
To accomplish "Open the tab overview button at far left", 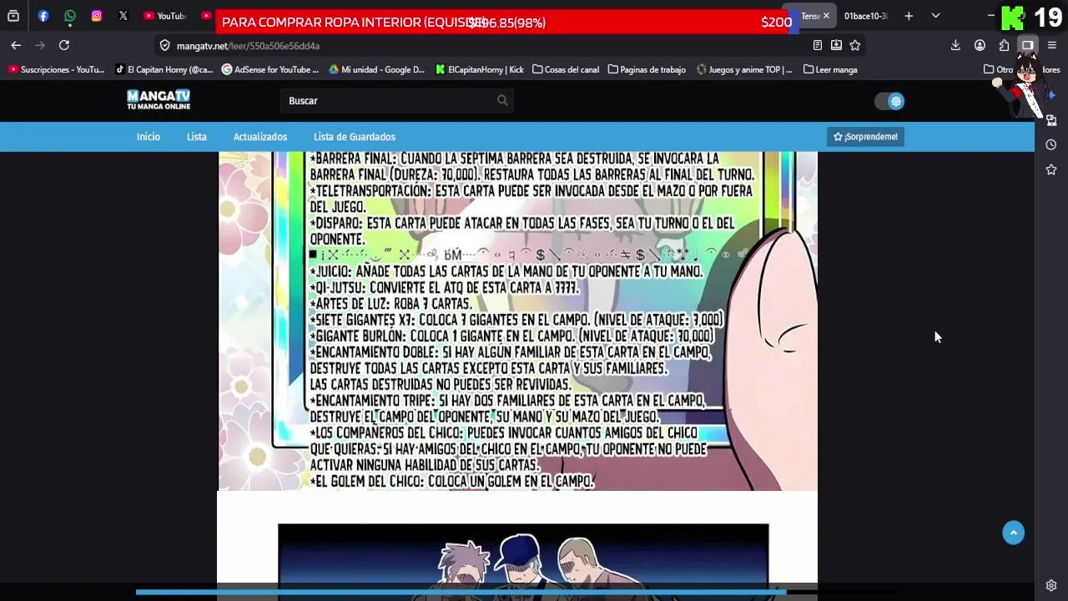I will (13, 16).
